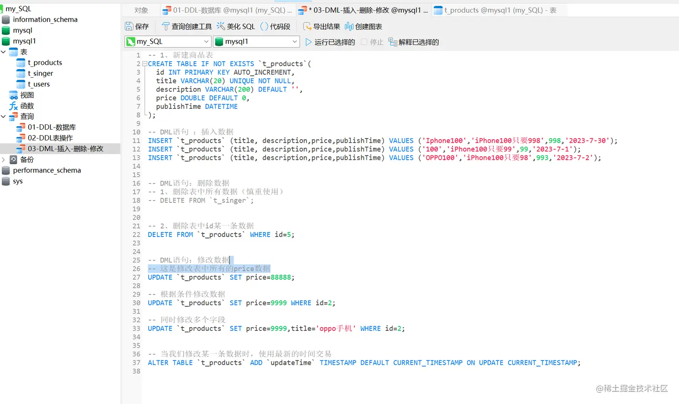Screen dimensions: 679x404
Task: Select the 01-DDL-数据库 query item
Action: click(x=52, y=127)
